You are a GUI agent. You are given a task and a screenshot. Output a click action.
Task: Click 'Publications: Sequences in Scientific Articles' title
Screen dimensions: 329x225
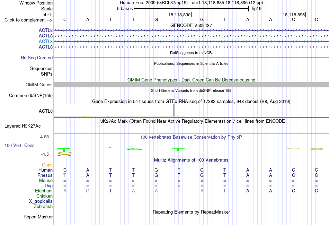(x=191, y=63)
